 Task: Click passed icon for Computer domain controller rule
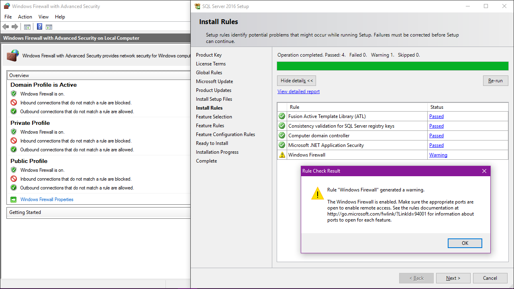[282, 136]
